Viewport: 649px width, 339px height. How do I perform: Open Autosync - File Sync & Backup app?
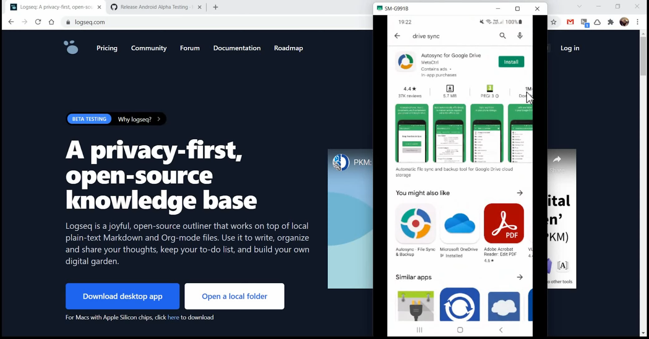tap(415, 230)
